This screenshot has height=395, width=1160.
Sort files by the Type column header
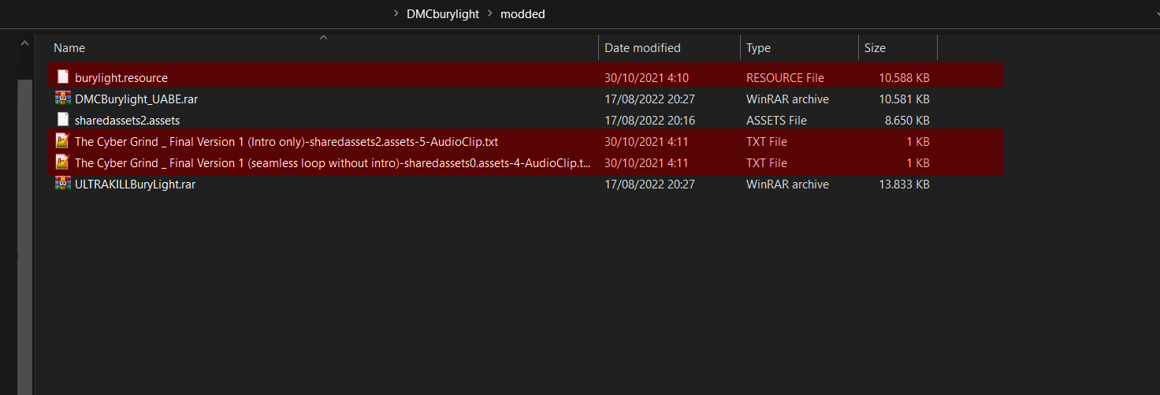tap(758, 48)
